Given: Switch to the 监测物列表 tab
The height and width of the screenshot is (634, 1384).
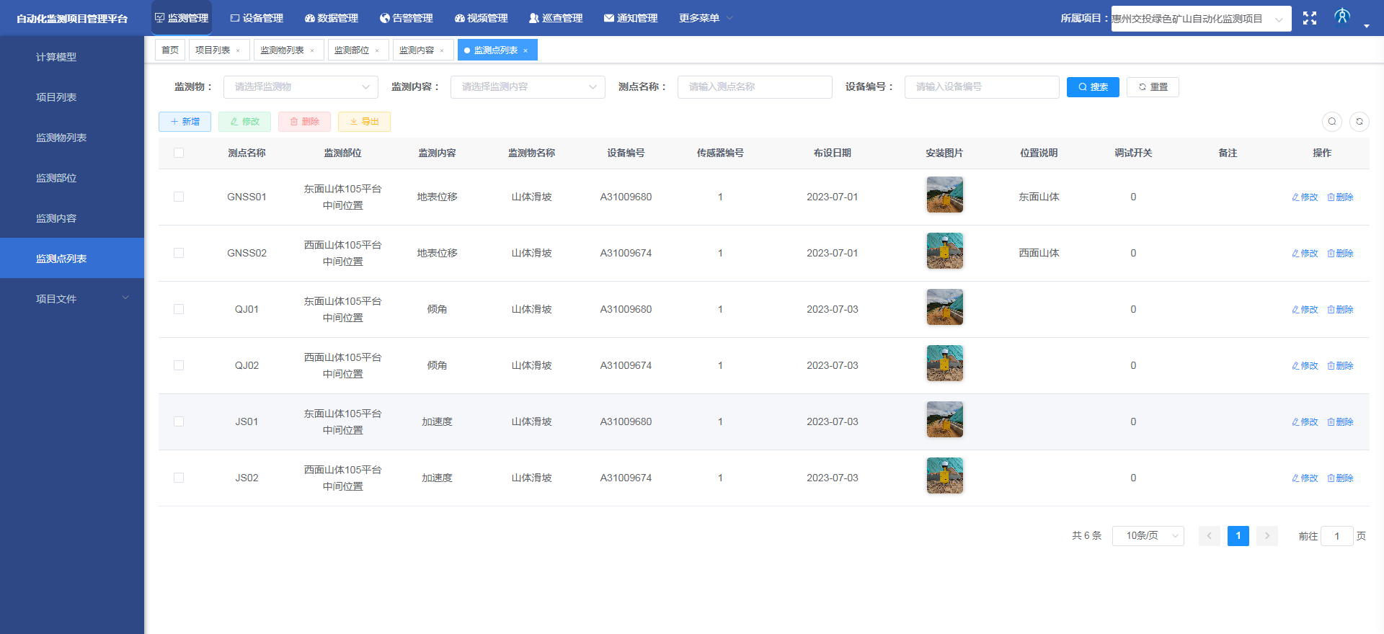Looking at the screenshot, I should (282, 50).
